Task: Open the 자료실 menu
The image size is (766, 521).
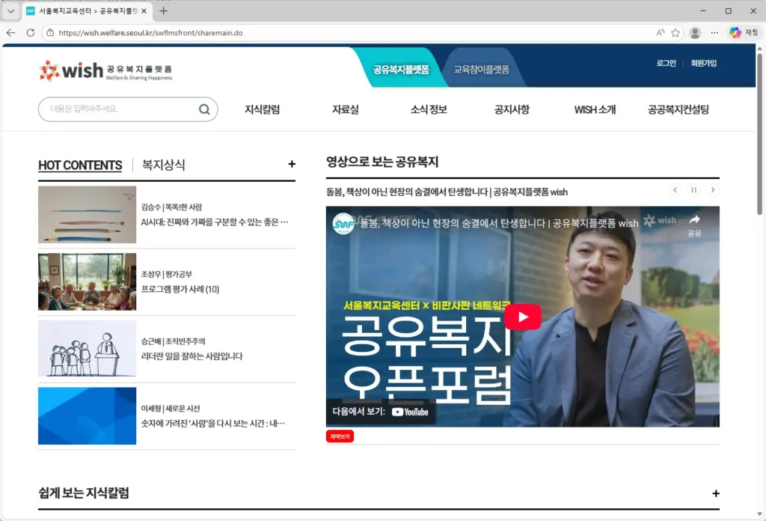Action: (343, 109)
